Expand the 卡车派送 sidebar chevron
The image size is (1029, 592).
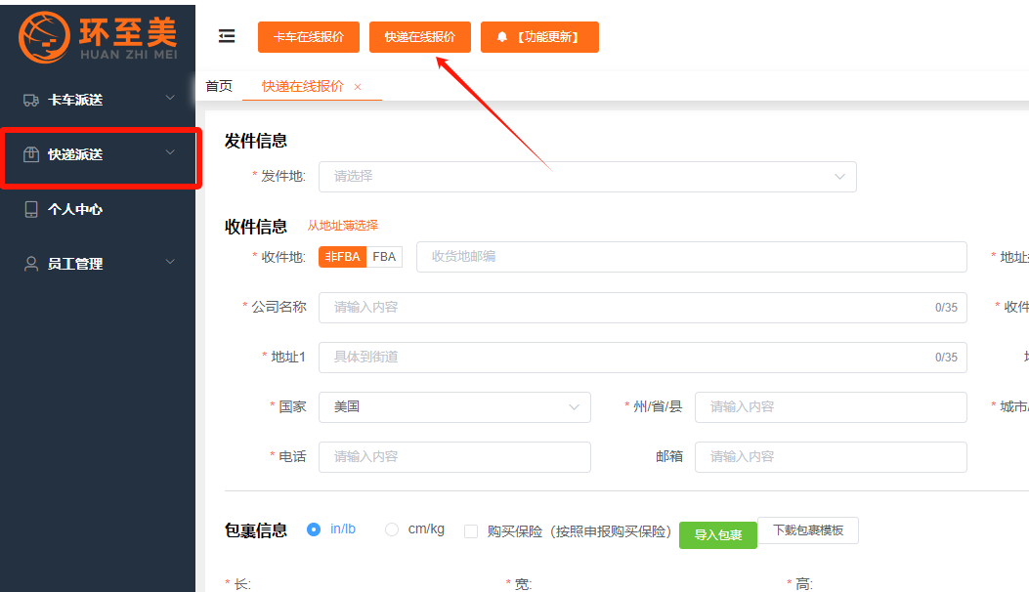tap(170, 99)
